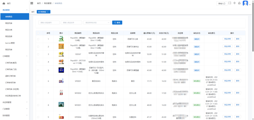Click the notification bell icon
The height and width of the screenshot is (120, 254).
point(239,3)
